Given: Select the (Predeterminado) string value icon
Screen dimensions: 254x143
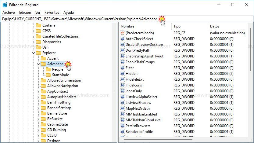Looking at the screenshot, I should point(123,33).
